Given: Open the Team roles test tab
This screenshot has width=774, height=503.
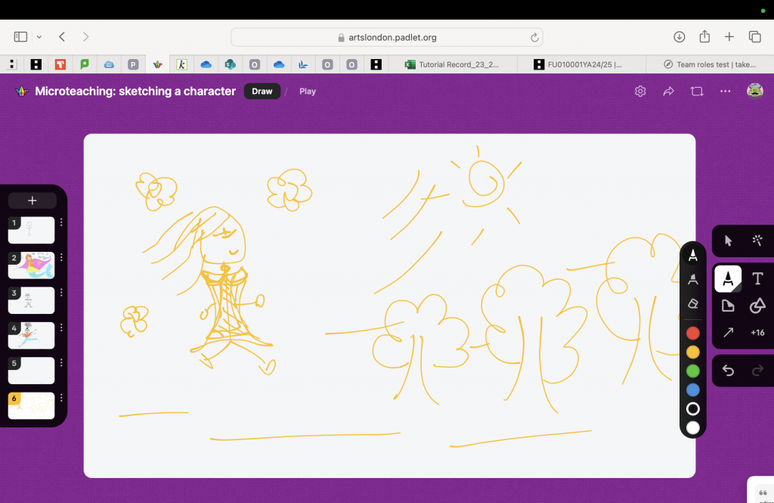Looking at the screenshot, I should [709, 64].
